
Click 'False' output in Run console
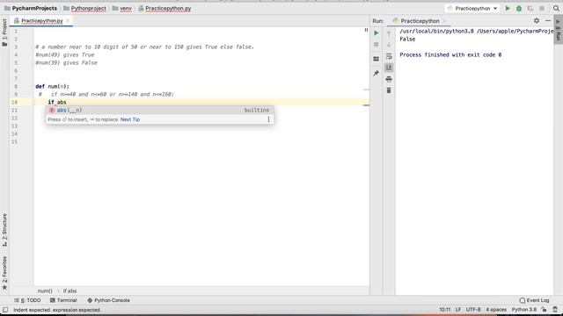pos(407,39)
